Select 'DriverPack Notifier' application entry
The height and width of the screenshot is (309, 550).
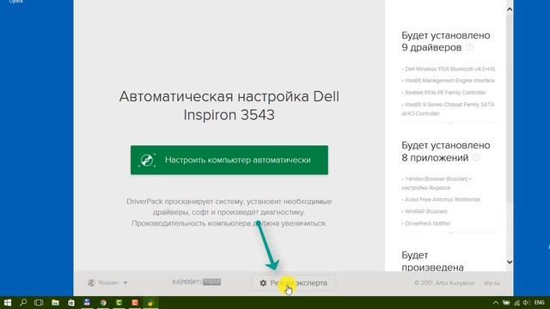pos(426,223)
